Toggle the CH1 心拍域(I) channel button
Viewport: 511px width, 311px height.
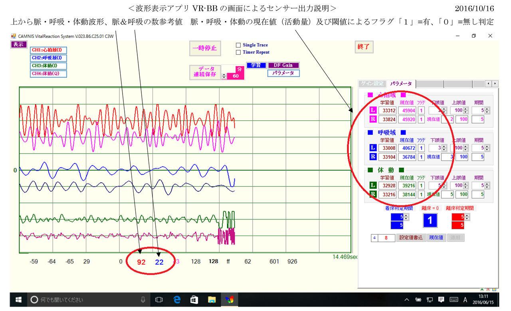pyautogui.click(x=49, y=50)
